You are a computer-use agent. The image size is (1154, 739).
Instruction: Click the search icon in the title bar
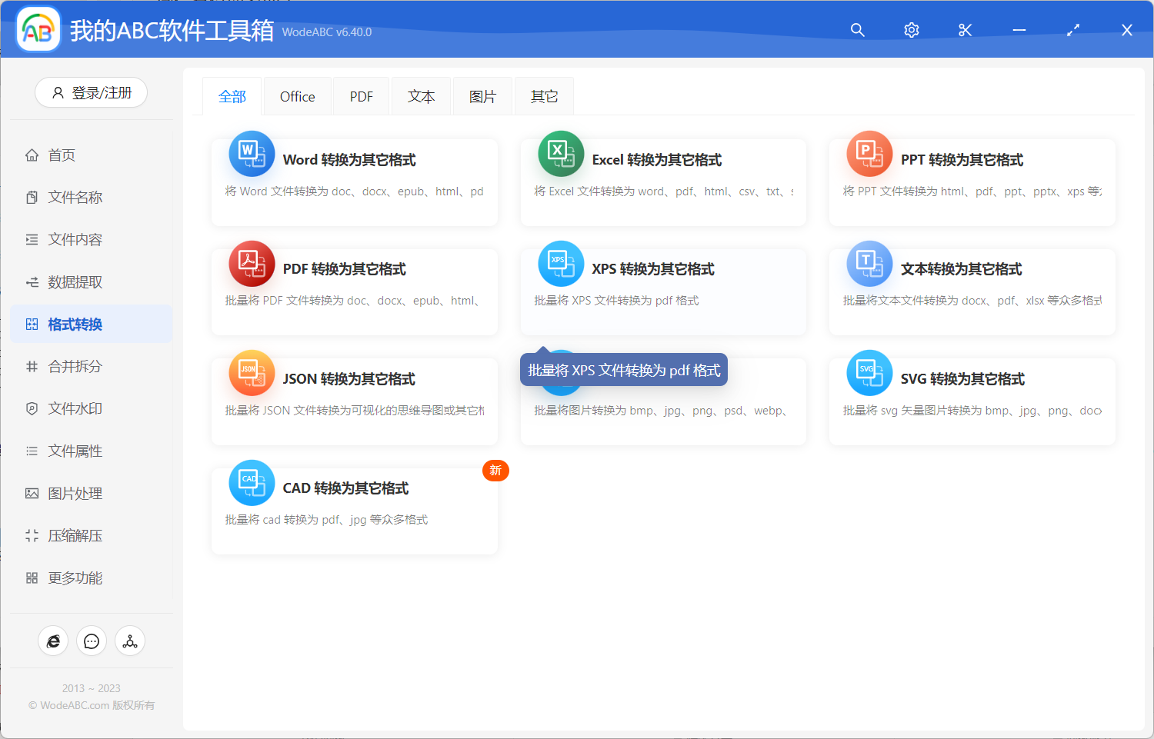(x=857, y=30)
